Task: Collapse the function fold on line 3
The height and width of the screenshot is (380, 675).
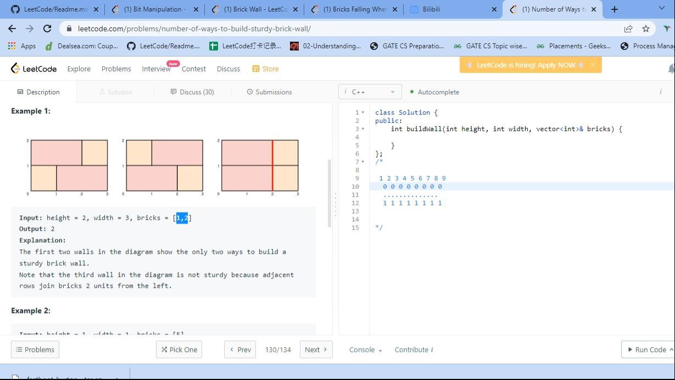Action: 362,129
